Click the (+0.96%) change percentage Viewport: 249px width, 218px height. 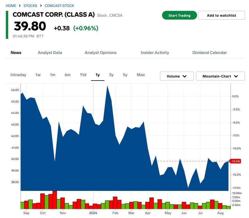pyautogui.click(x=86, y=28)
